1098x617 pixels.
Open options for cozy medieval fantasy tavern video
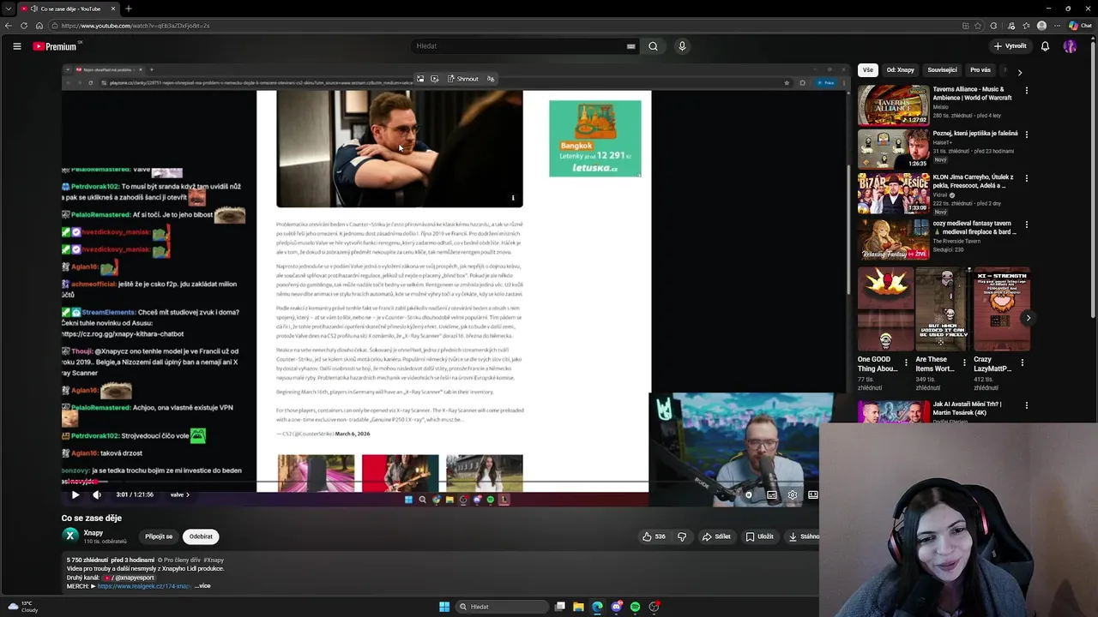pyautogui.click(x=1026, y=225)
